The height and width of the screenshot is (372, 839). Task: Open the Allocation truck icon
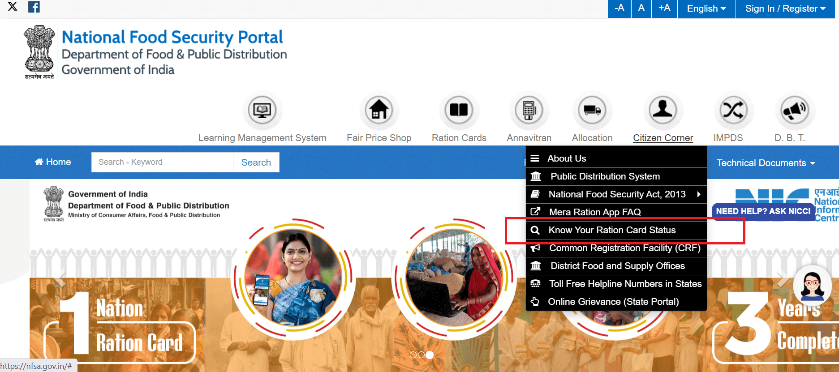click(592, 111)
